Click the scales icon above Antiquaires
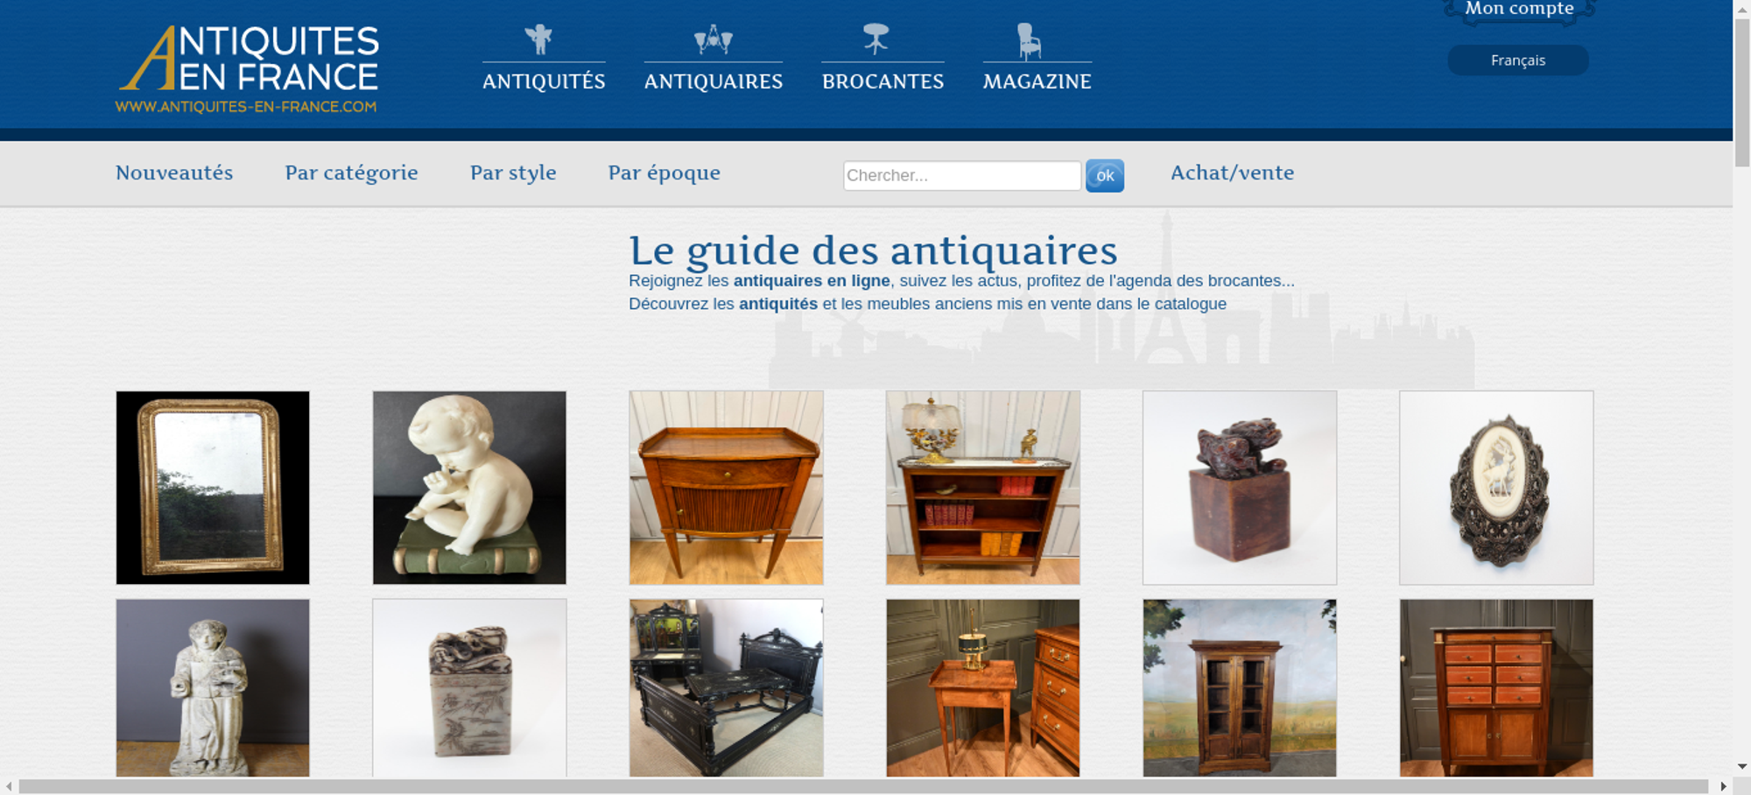Screen dimensions: 1751x795 (x=714, y=39)
